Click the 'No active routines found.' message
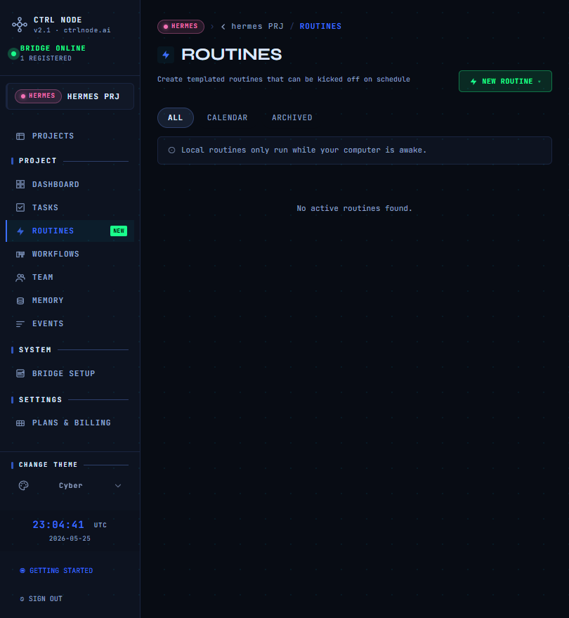Screen dimensions: 569x618 354,209
